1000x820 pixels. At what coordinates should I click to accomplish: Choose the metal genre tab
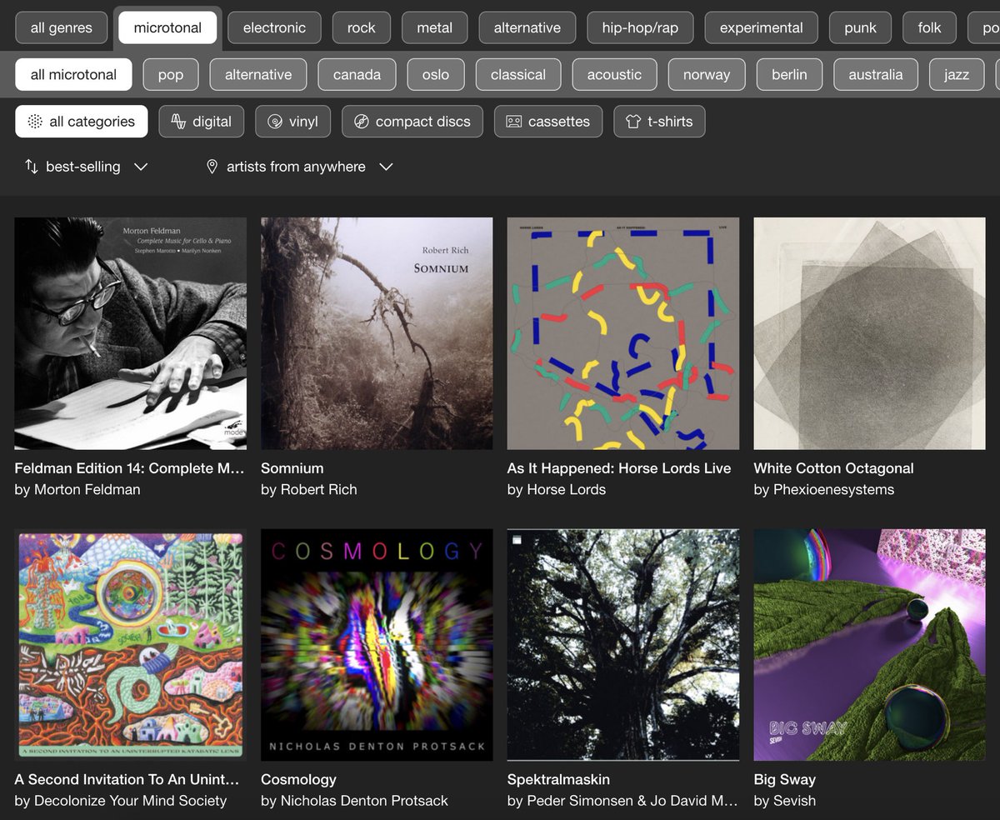click(x=435, y=27)
